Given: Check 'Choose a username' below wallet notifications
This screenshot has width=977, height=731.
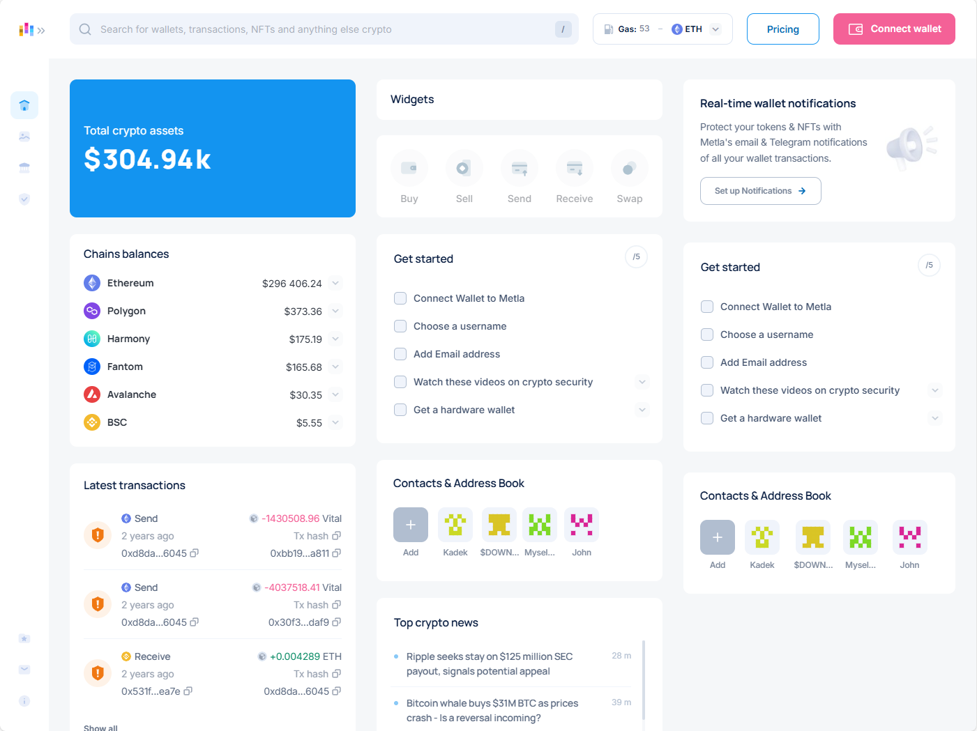Looking at the screenshot, I should 707,334.
